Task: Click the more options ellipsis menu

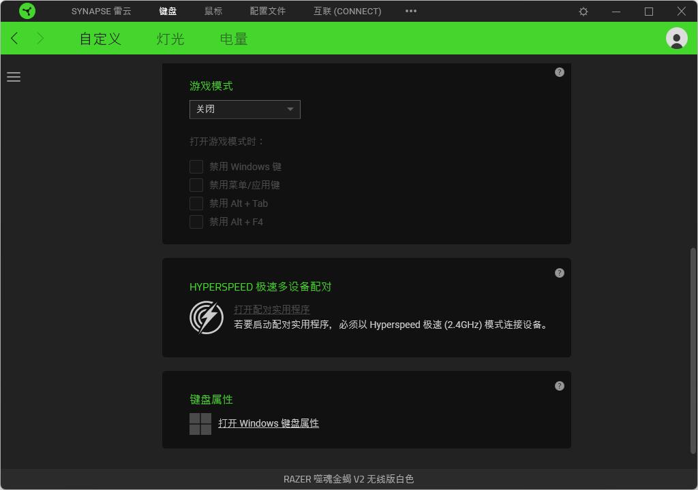Action: (x=410, y=11)
